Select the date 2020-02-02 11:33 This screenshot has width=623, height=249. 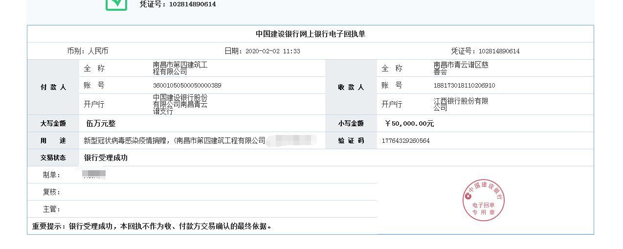(272, 51)
